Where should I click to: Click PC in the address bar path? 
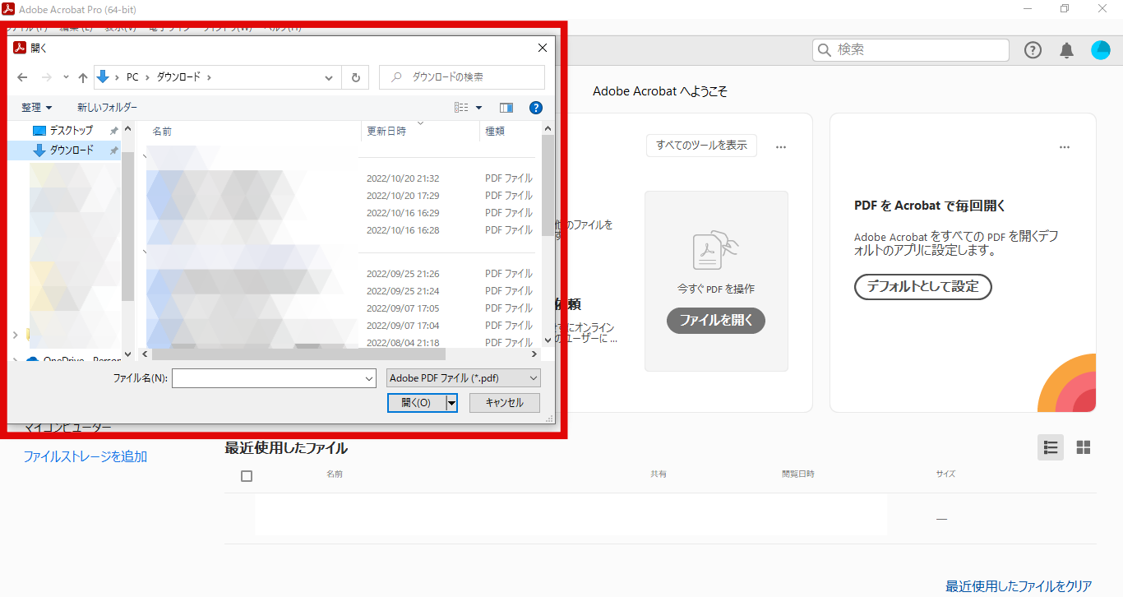pos(132,77)
